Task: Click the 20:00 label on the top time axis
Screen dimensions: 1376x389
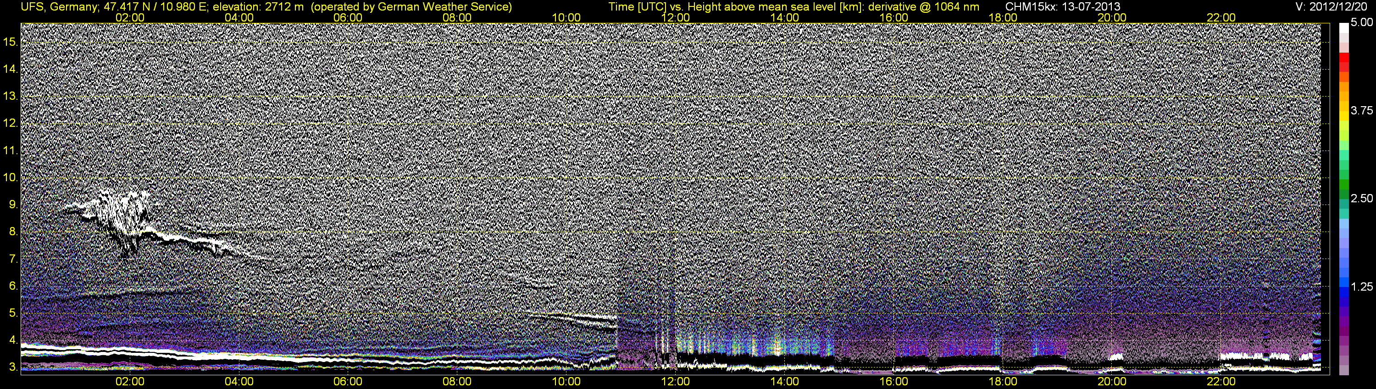Action: point(1112,17)
